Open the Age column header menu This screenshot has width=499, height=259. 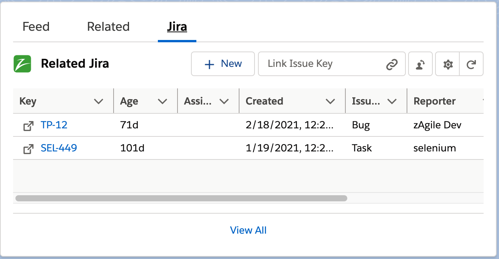[x=162, y=101]
